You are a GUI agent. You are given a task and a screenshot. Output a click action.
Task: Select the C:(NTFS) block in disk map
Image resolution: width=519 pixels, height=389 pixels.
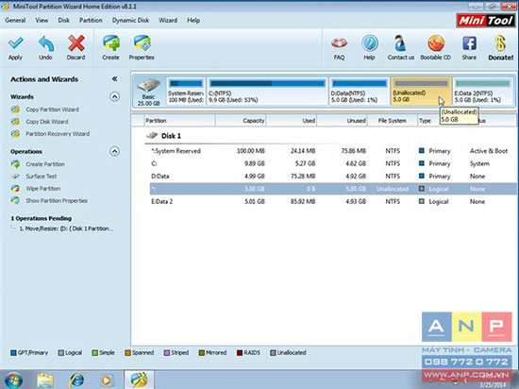(x=267, y=92)
